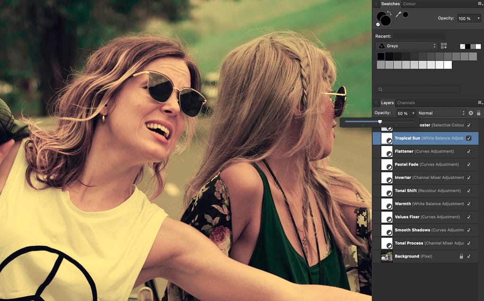Click the Inverter channel mixer icon
The width and height of the screenshot is (484, 301).
click(x=387, y=178)
